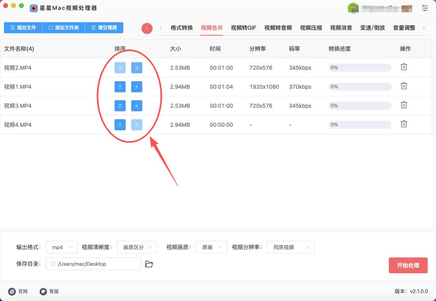436x301 pixels.
Task: Collapse sidebar with red arrow button
Action: tap(147, 28)
